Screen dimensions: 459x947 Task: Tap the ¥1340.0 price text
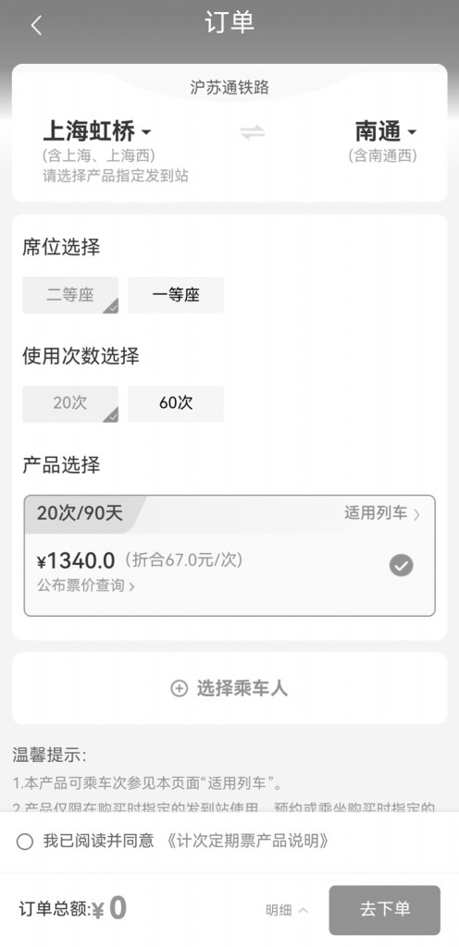(76, 561)
